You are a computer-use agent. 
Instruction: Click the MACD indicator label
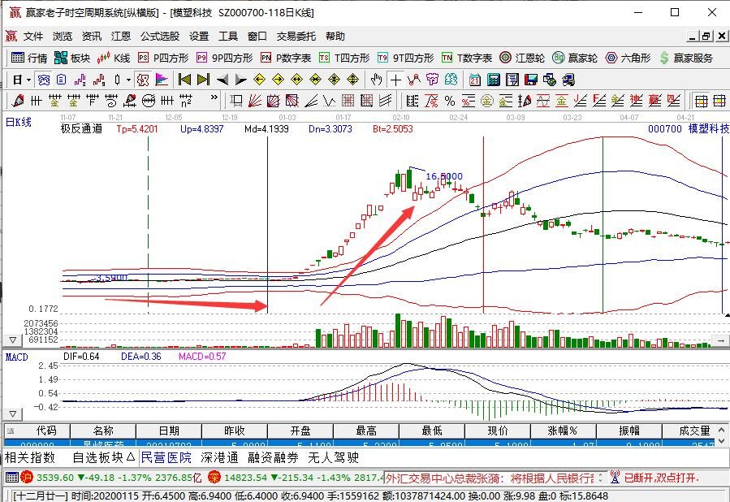click(17, 357)
